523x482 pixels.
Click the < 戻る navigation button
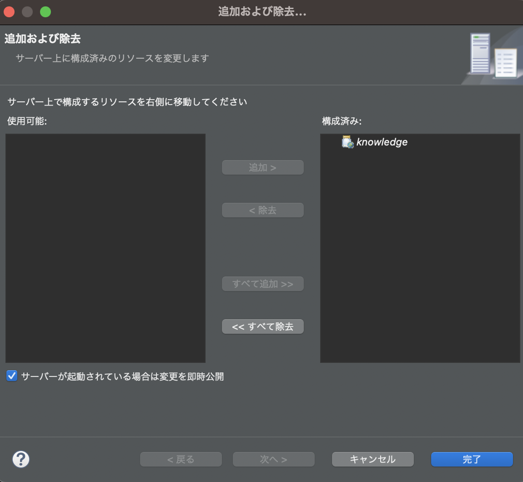coord(181,459)
